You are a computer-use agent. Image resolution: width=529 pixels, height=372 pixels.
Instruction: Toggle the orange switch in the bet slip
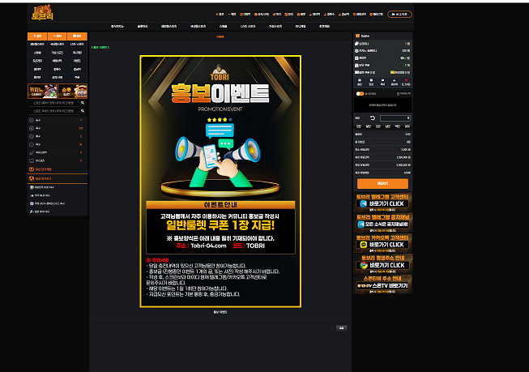360,93
